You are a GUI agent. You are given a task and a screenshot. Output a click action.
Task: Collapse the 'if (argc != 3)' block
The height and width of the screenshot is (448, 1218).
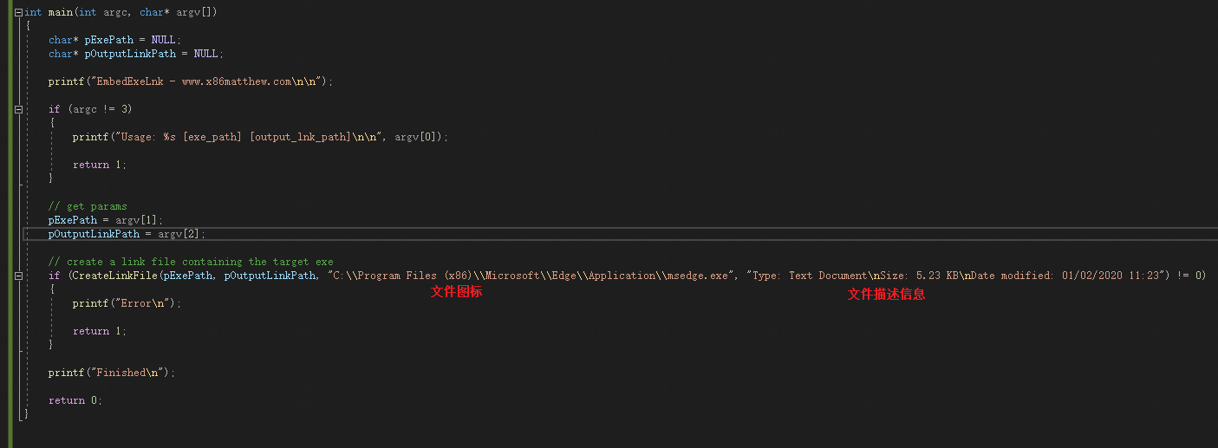19,109
